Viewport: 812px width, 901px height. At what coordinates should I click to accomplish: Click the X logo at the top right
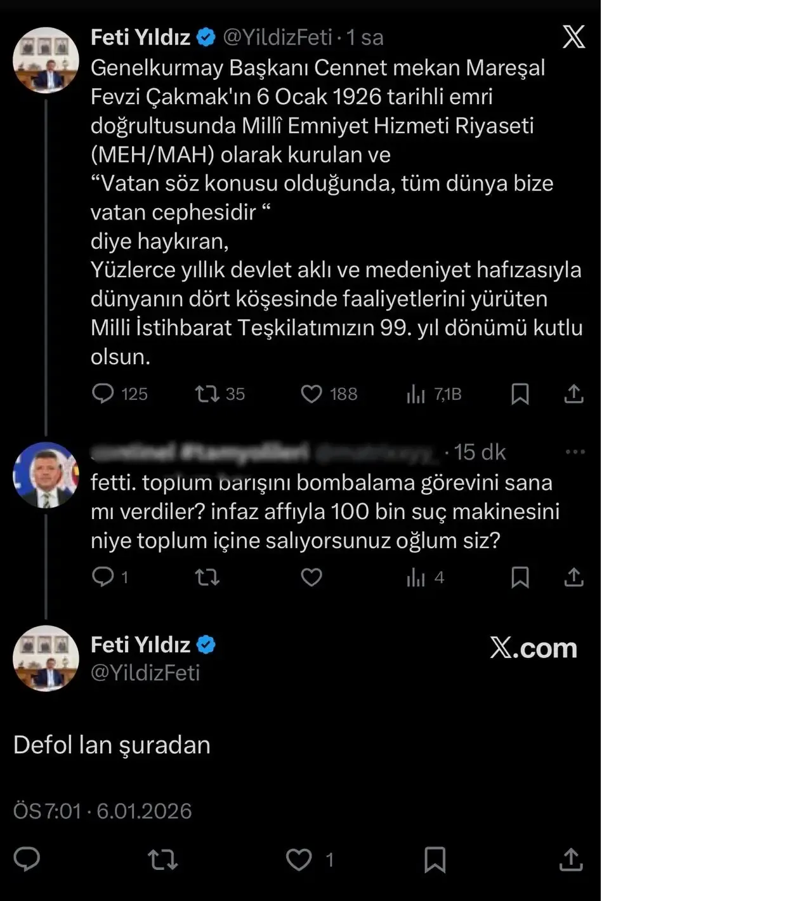point(573,37)
